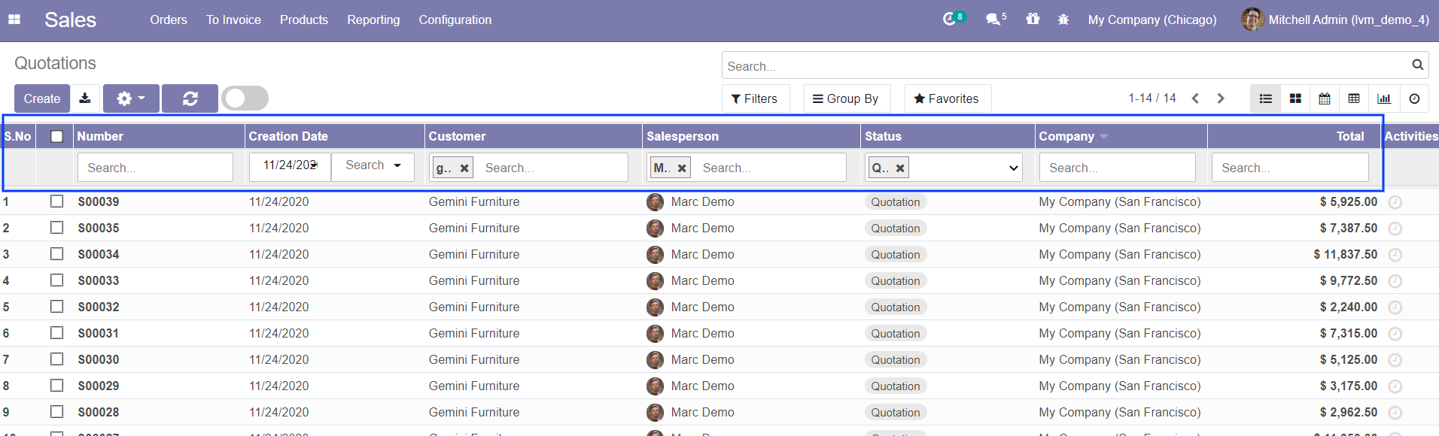
Task: Expand the gear settings dropdown
Action: point(131,98)
